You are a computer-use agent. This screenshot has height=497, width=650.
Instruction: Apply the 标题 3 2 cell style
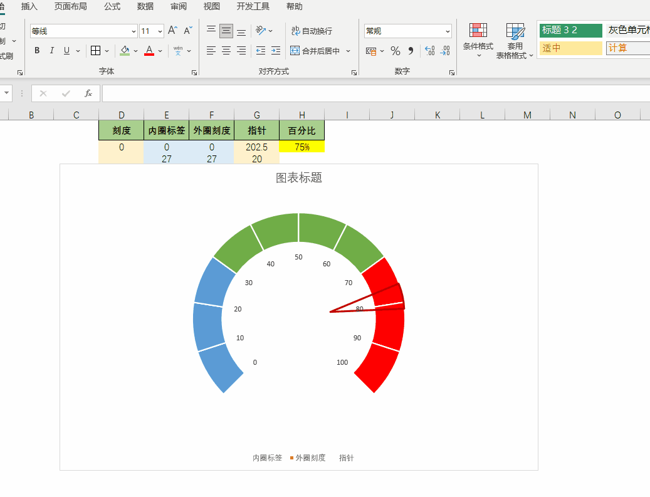pyautogui.click(x=570, y=30)
